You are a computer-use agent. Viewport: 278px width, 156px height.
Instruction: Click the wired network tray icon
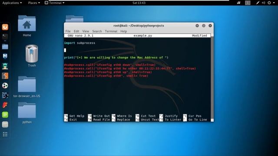(x=258, y=3)
